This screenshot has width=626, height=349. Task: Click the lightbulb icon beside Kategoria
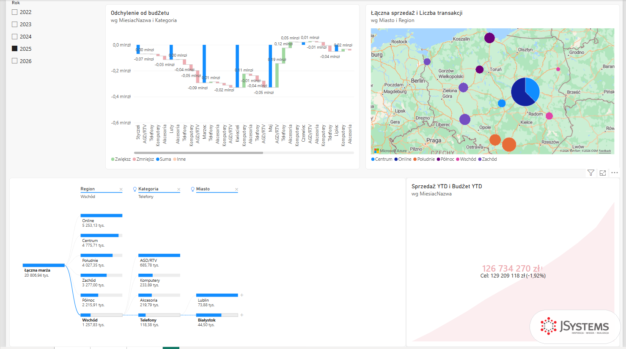point(135,189)
